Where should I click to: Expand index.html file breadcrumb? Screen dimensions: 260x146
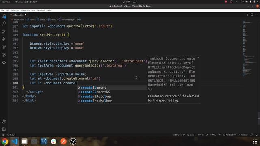(17, 19)
